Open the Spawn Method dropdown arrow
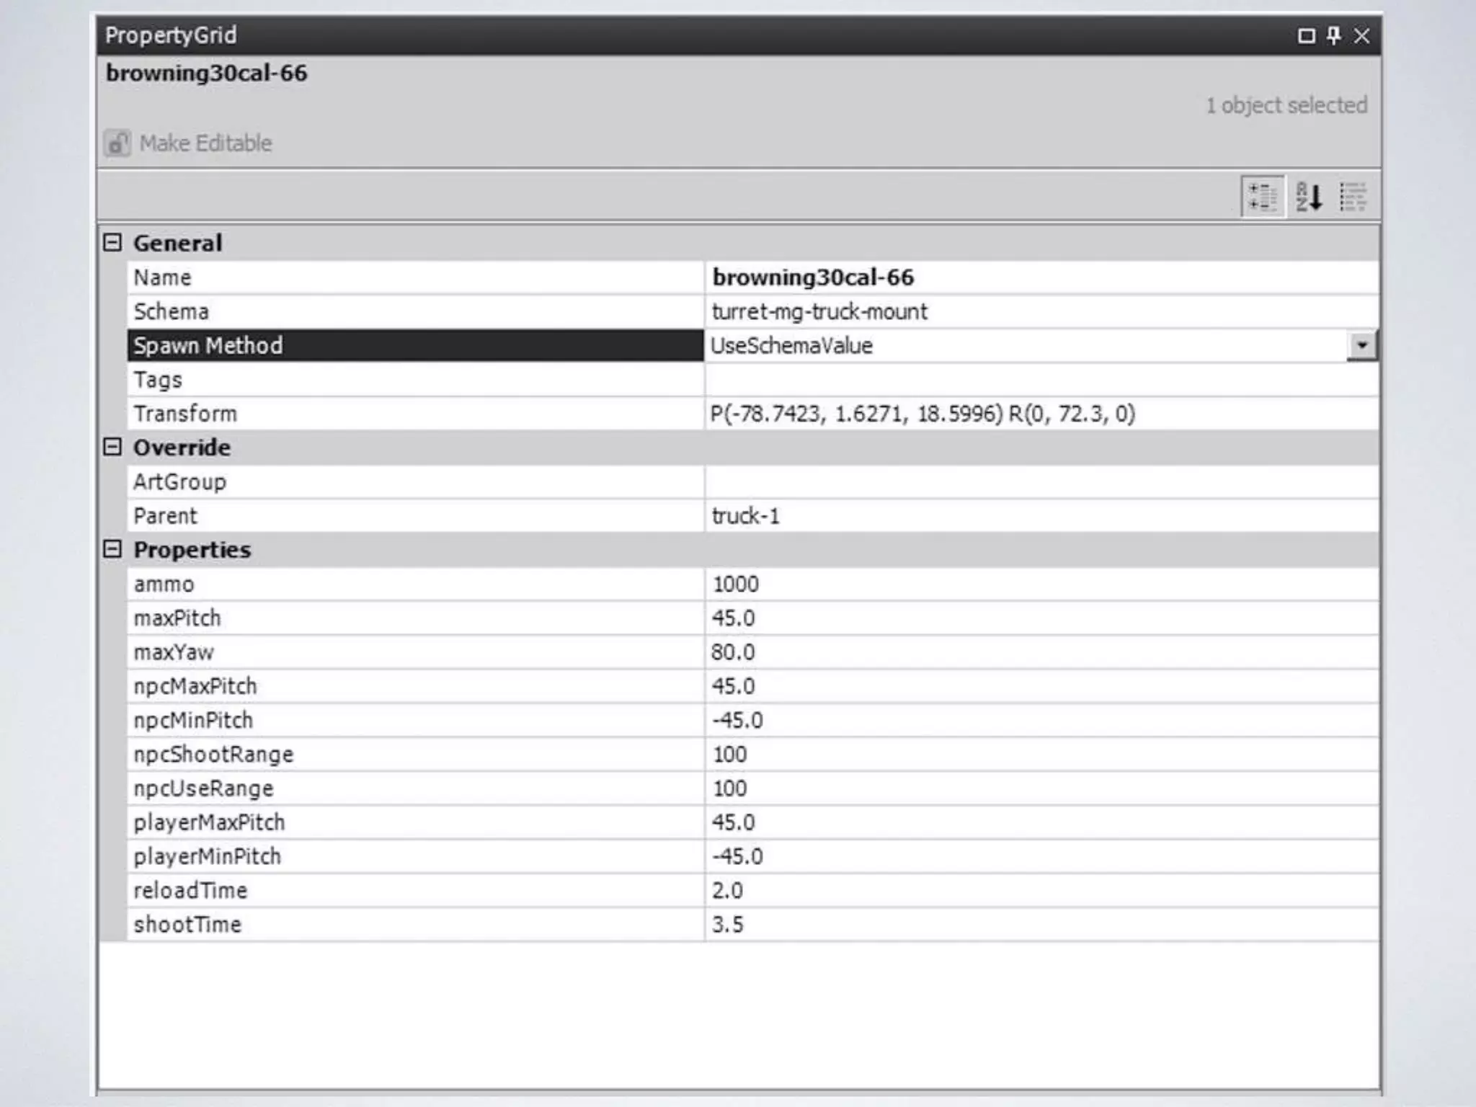This screenshot has width=1476, height=1107. pos(1361,345)
